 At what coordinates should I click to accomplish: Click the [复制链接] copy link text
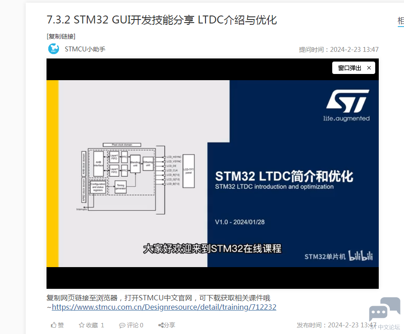(x=61, y=36)
